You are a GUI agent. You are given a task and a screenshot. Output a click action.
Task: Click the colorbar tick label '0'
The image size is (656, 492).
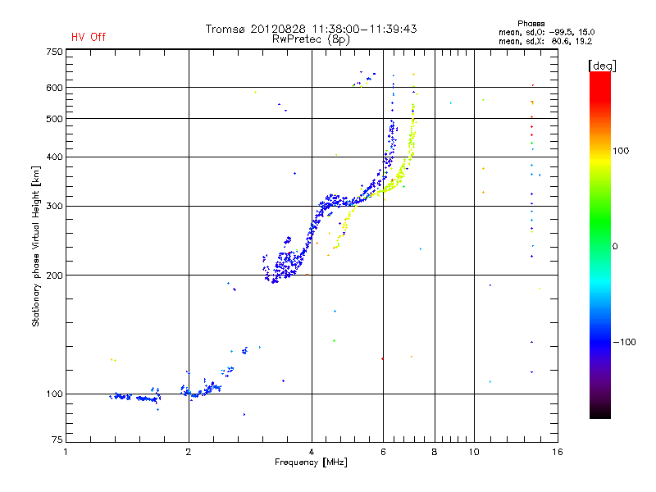point(615,247)
